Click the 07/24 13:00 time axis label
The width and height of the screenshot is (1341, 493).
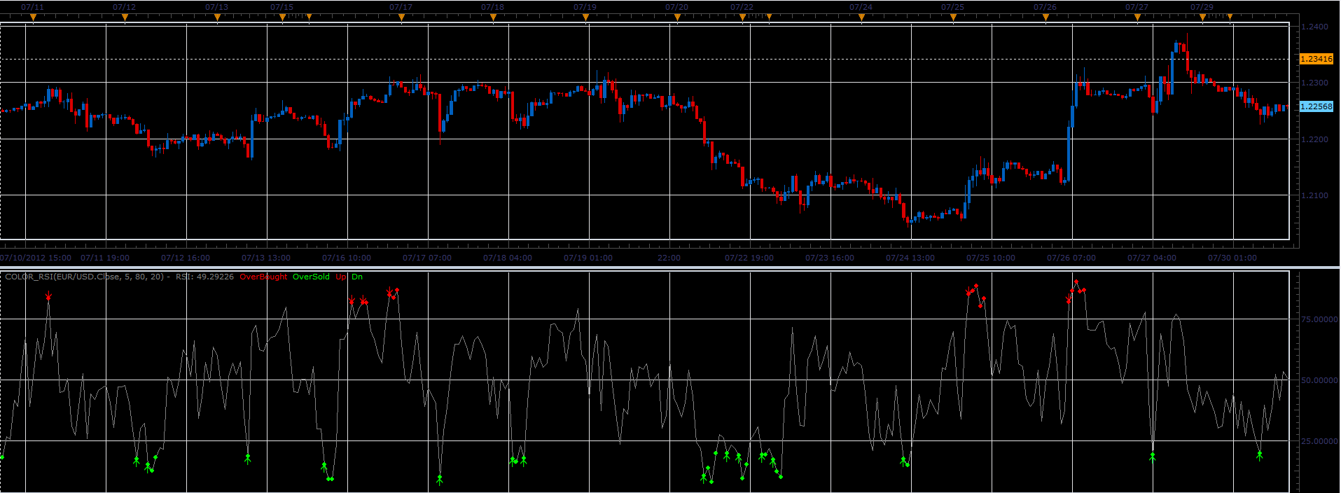(910, 258)
